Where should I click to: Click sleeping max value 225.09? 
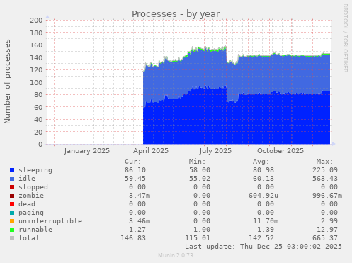coord(325,170)
